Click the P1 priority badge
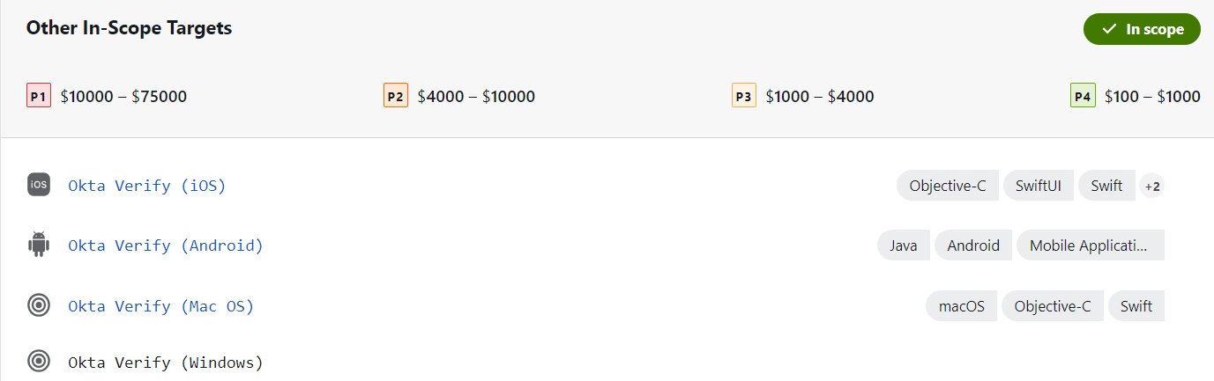This screenshot has width=1214, height=381. pos(38,96)
